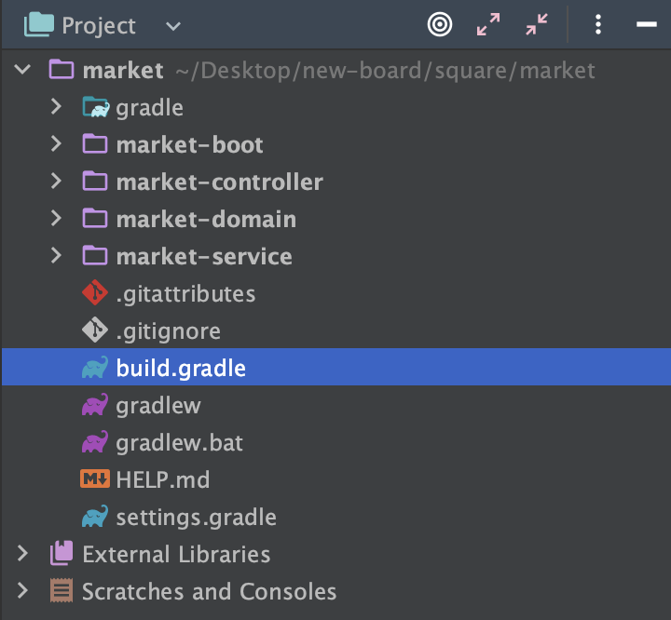671x620 pixels.
Task: Click the gradlew.bat elephant icon
Action: 94,441
